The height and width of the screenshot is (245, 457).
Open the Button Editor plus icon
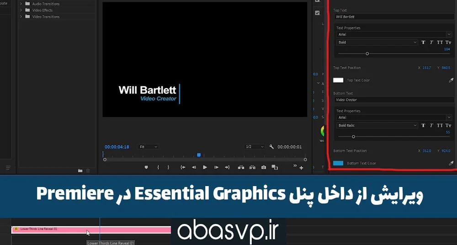coord(301,168)
